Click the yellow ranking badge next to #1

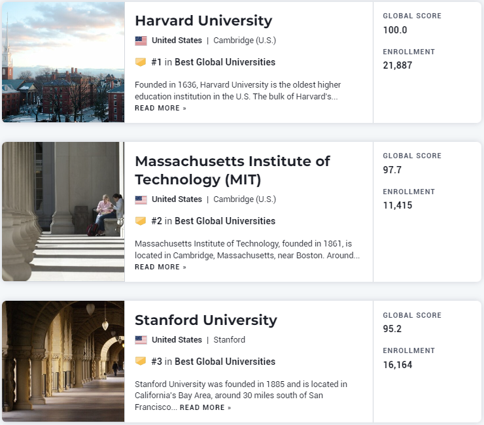point(141,62)
